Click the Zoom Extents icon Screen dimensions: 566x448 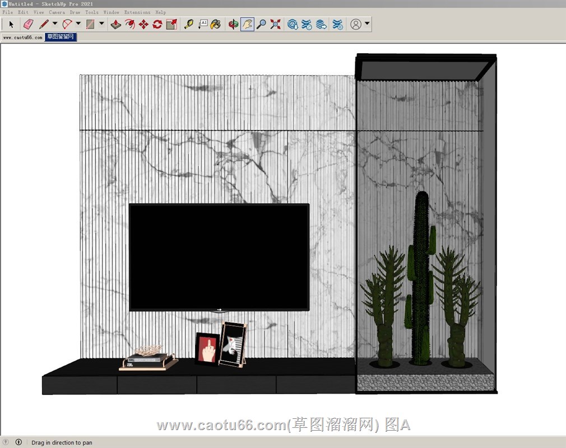[275, 24]
